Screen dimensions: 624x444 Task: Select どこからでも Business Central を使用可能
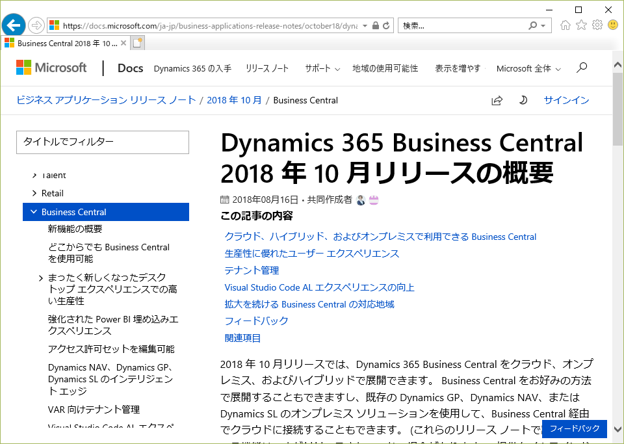click(109, 253)
